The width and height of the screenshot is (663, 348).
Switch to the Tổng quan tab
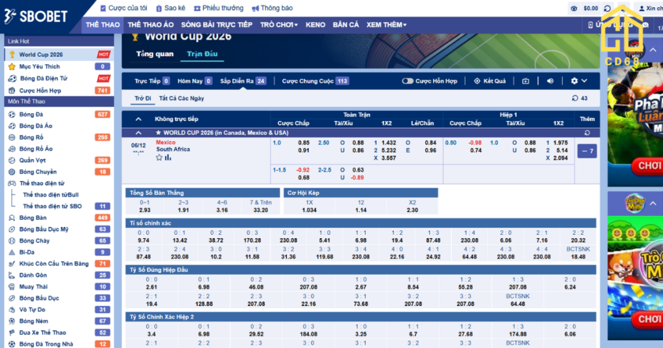[155, 54]
